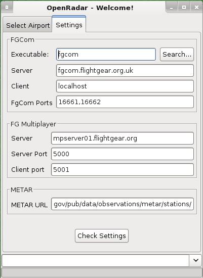Click the Executable: label
This screenshot has width=203, height=278.
click(x=30, y=54)
